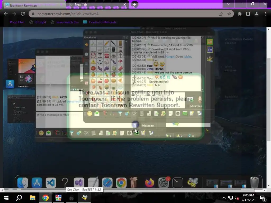Open the Trash in the dock
Image resolution: width=271 pixels, height=203 pixels.
pyautogui.click(x=254, y=182)
